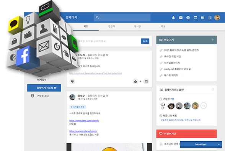Click the header search input field
Viewport: 225px width, 151px height.
coord(122,18)
